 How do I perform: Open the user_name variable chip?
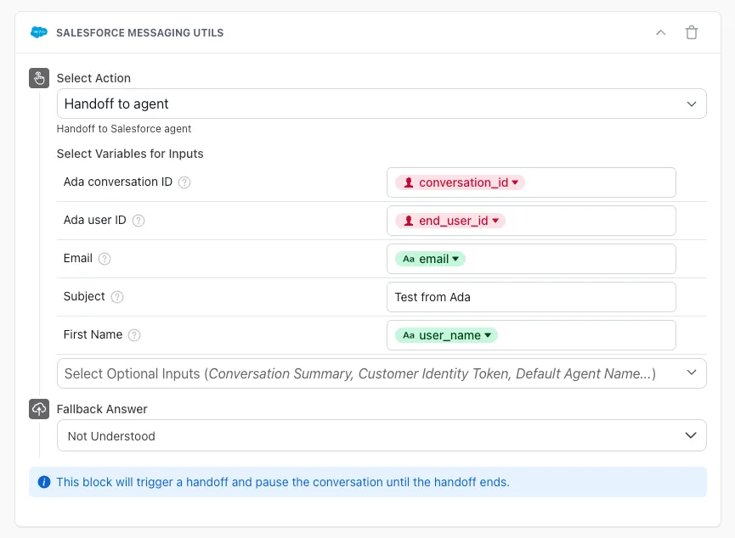click(446, 335)
